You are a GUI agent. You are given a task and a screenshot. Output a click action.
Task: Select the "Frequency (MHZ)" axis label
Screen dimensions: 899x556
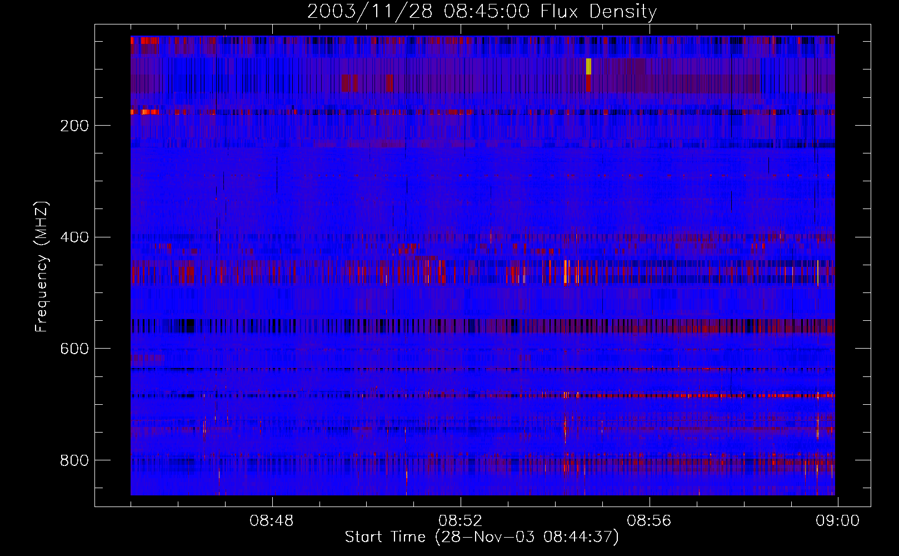[42, 267]
